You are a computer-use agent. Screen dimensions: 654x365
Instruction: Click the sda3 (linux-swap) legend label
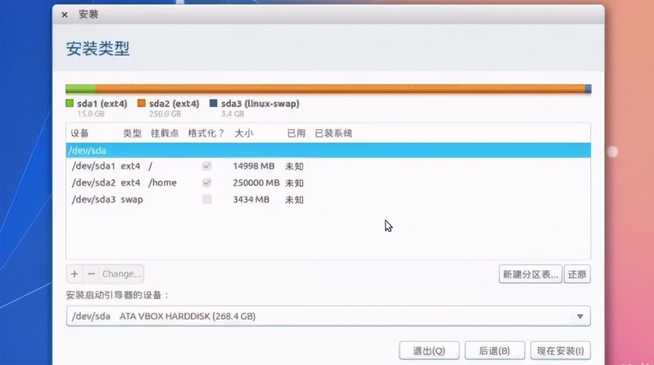pyautogui.click(x=260, y=104)
